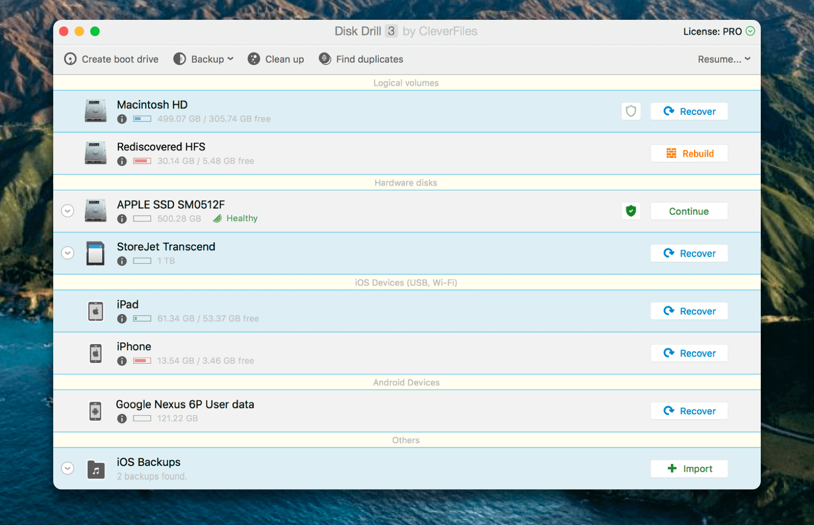
Task: Select the iPhone device icon
Action: pos(95,353)
